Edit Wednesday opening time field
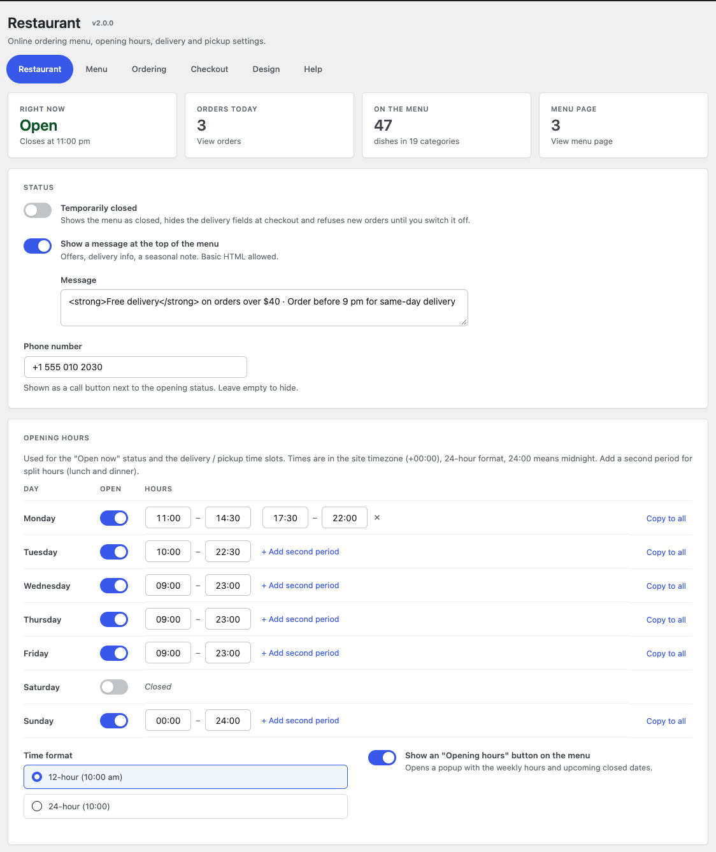Screen dimensions: 716x852 click(168, 586)
